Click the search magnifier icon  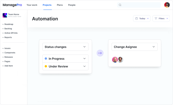tap(120, 5)
